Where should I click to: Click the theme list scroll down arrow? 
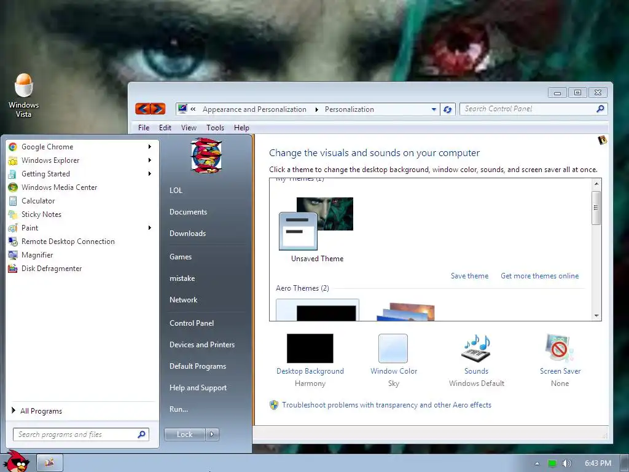tap(596, 316)
